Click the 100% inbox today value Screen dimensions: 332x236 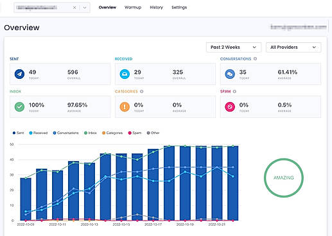(x=37, y=105)
